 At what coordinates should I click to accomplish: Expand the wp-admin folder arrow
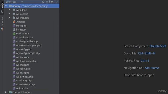(10, 10)
